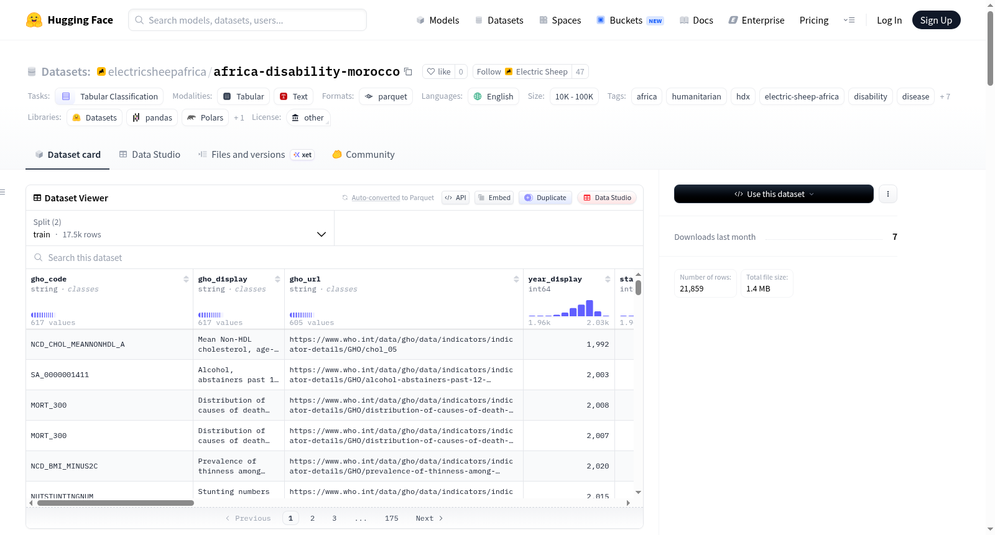Click the NCD_CHOL_MEANNONHDL_A cell
The image size is (995, 535).
click(109, 344)
